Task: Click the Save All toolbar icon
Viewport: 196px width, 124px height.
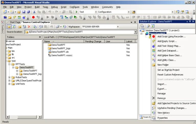Action: click(28, 12)
